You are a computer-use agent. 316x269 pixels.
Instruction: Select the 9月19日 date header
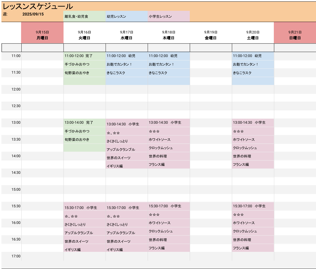click(211, 32)
